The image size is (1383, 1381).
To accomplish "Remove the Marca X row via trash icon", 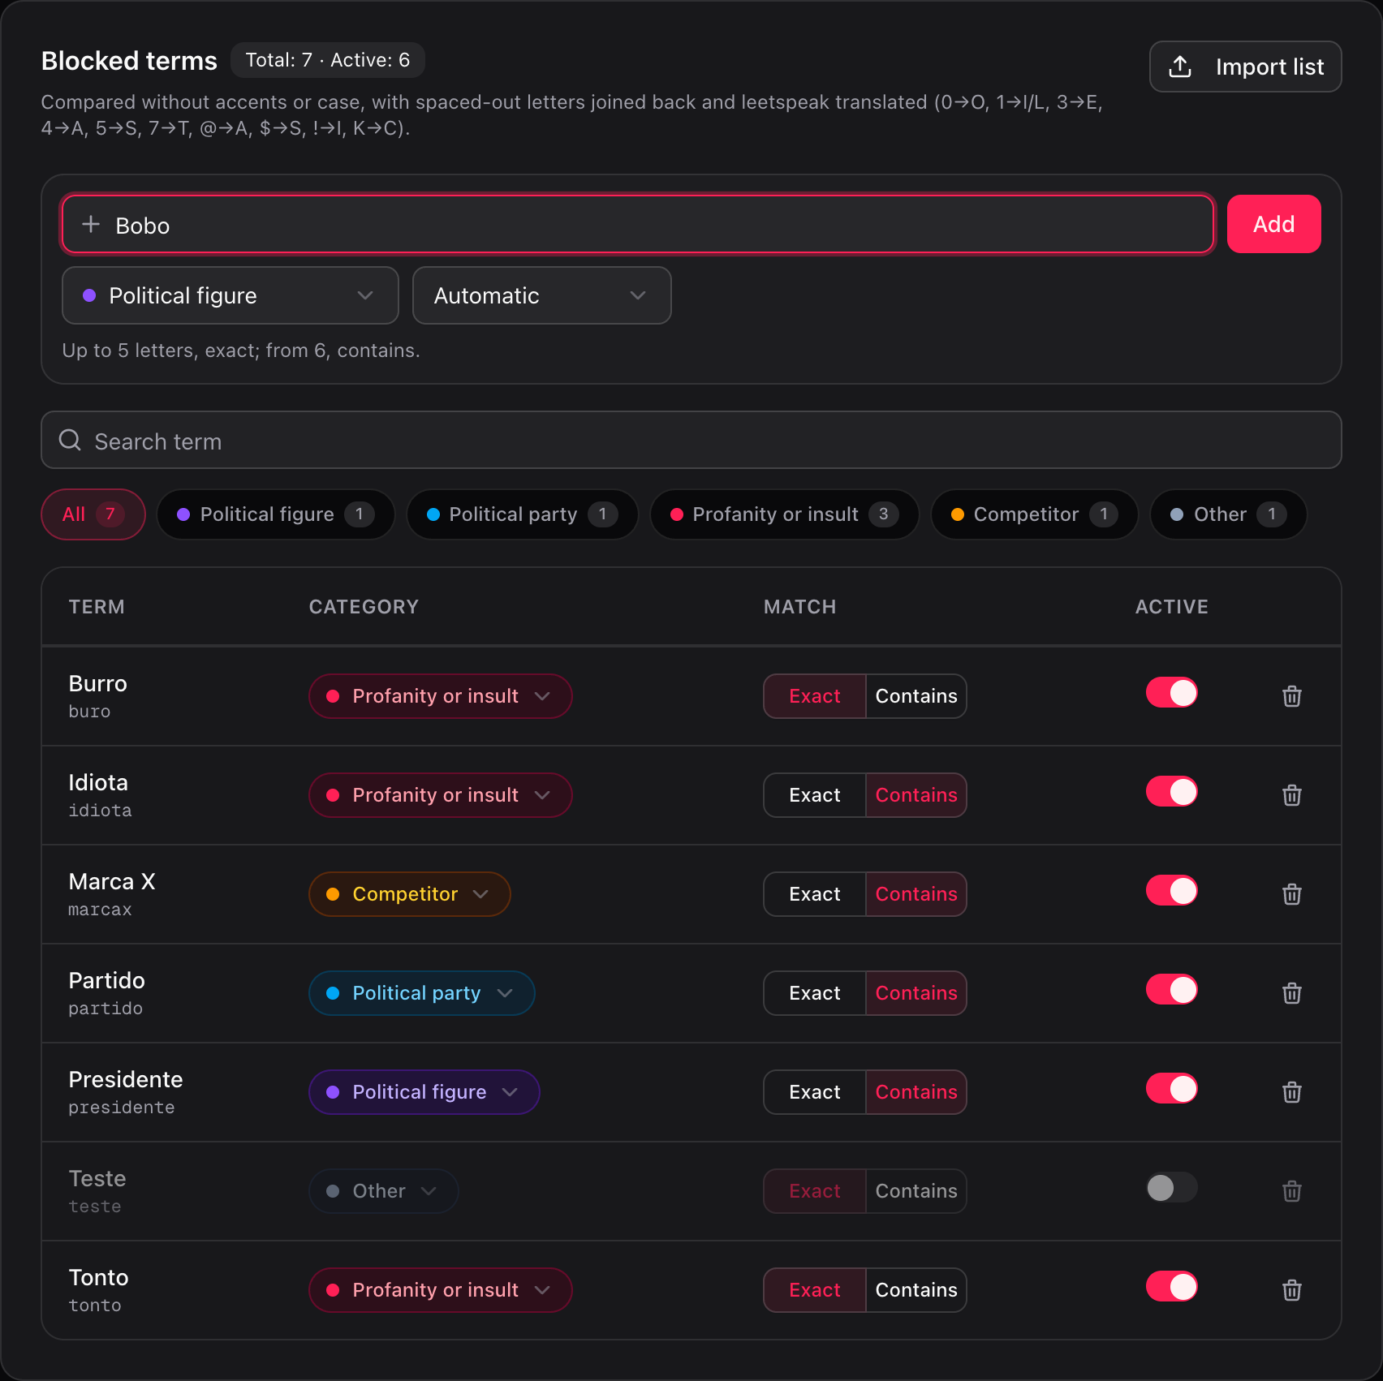I will coord(1291,894).
